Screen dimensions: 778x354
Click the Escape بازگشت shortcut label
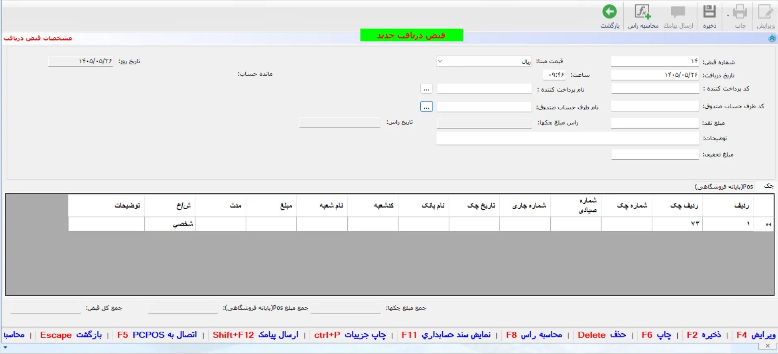71,335
